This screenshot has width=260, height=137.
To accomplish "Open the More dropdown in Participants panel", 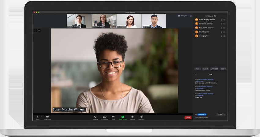I will [x=223, y=69].
